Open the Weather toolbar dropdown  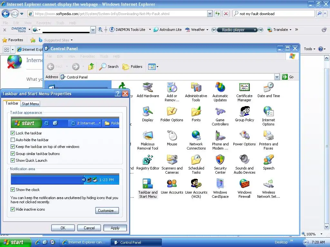point(207,30)
